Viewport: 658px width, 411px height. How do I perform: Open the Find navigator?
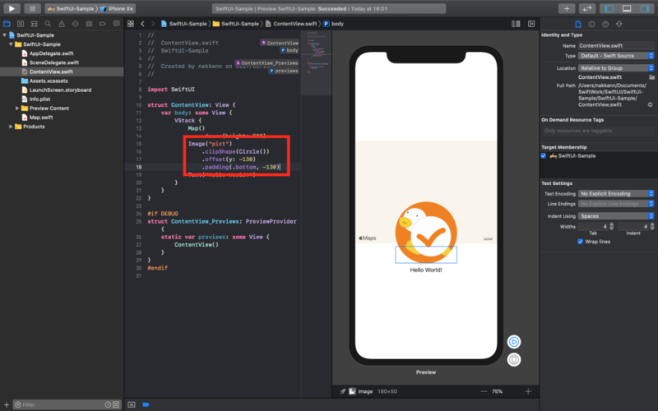tap(48, 24)
